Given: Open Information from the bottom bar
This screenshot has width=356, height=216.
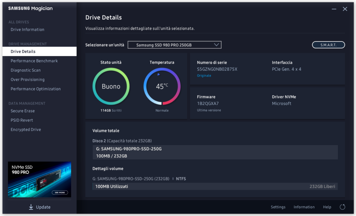Looking at the screenshot, I should pyautogui.click(x=304, y=207).
